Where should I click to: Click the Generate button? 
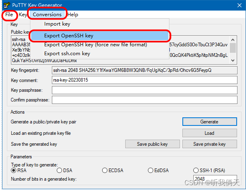[210, 122]
